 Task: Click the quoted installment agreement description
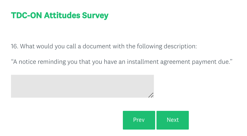[x=122, y=62]
